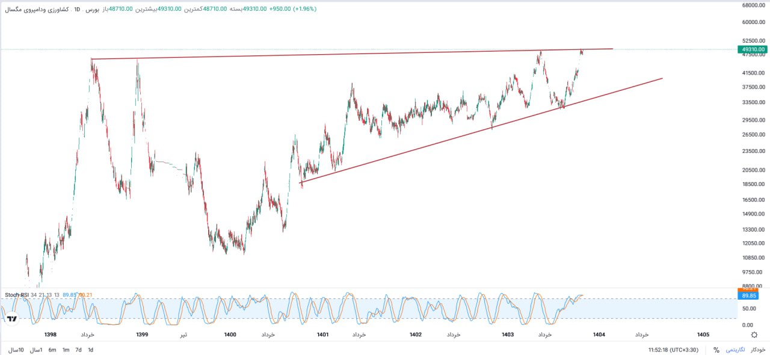Click the 1402 label on the time axis

point(415,335)
